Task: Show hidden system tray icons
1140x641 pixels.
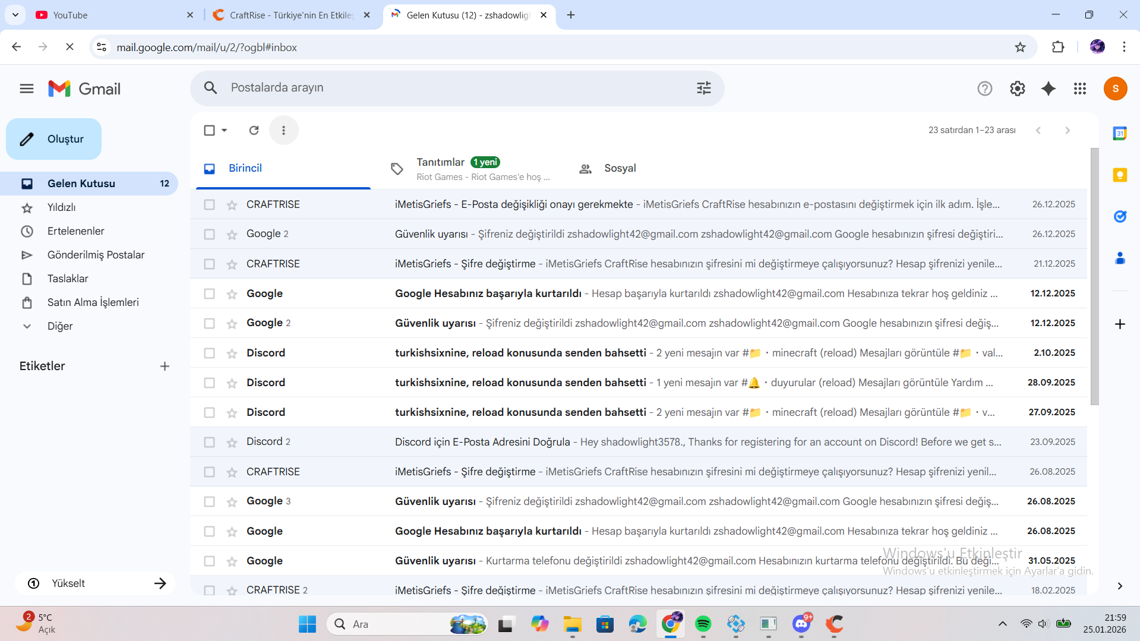Action: tap(1002, 624)
